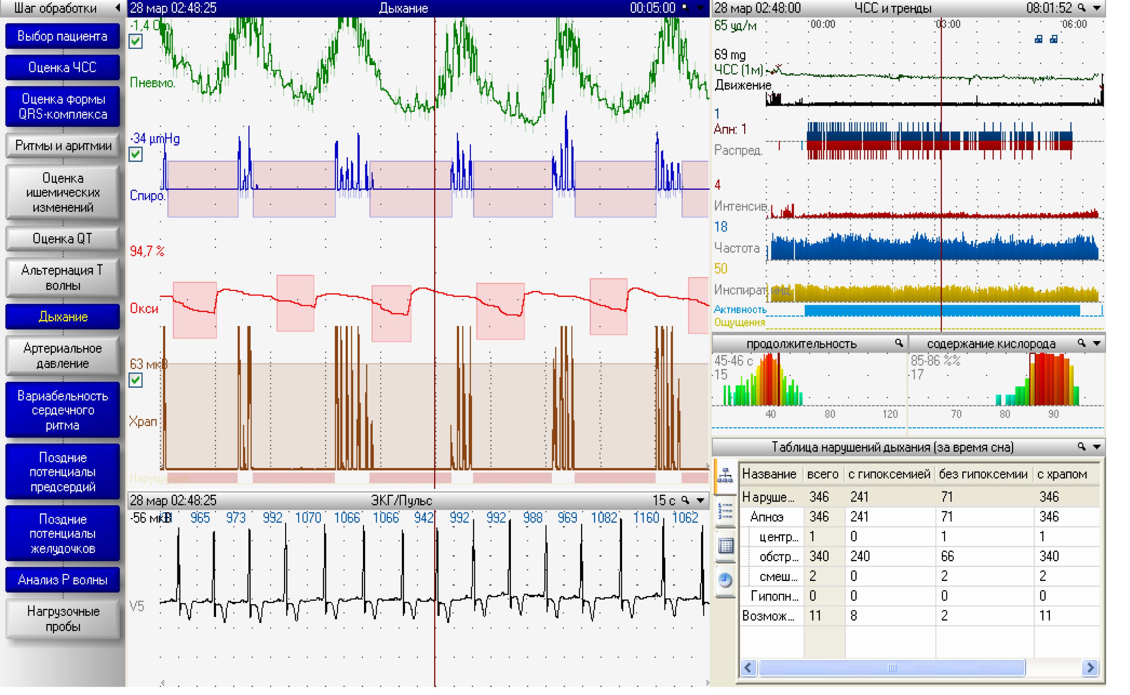Viewport: 1130px width, 695px height.
Task: Click the clock time view icon
Action: pyautogui.click(x=725, y=580)
